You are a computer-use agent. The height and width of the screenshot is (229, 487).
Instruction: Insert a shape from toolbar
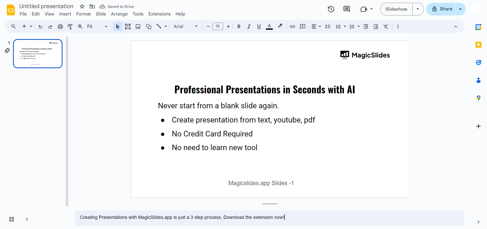tap(149, 26)
